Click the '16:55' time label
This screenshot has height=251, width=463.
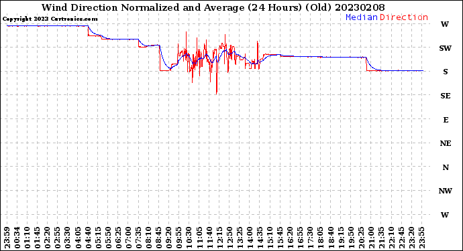click(x=300, y=238)
